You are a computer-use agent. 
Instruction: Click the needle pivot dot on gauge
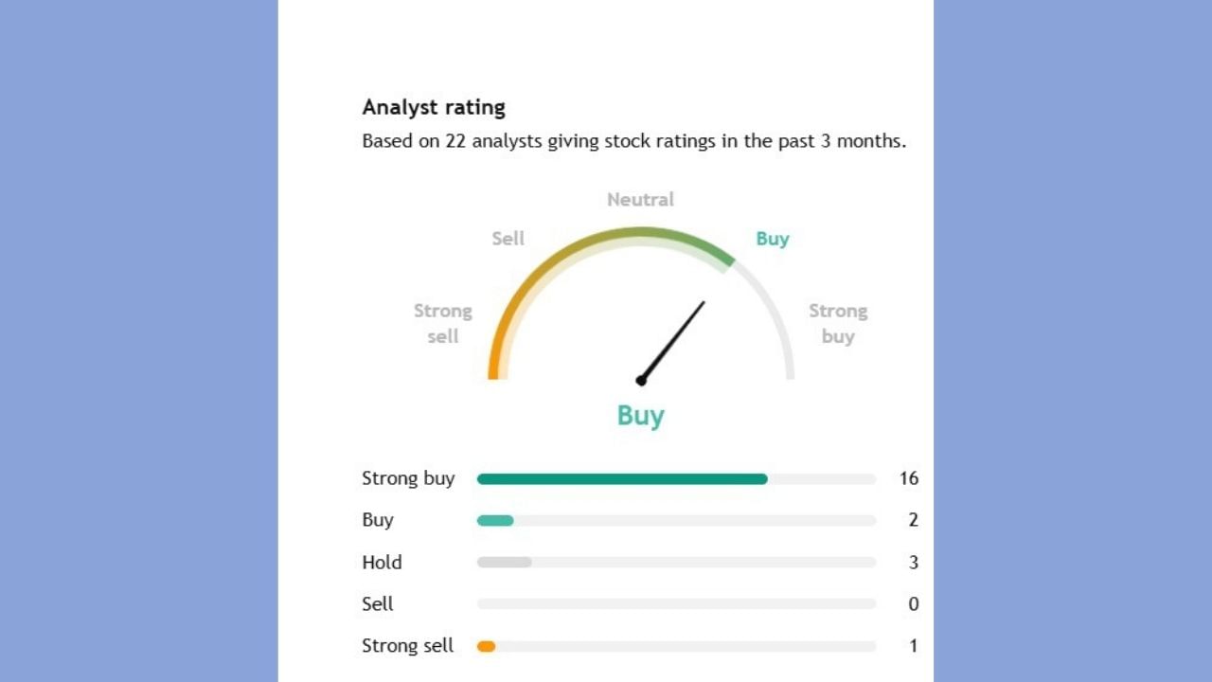point(641,381)
